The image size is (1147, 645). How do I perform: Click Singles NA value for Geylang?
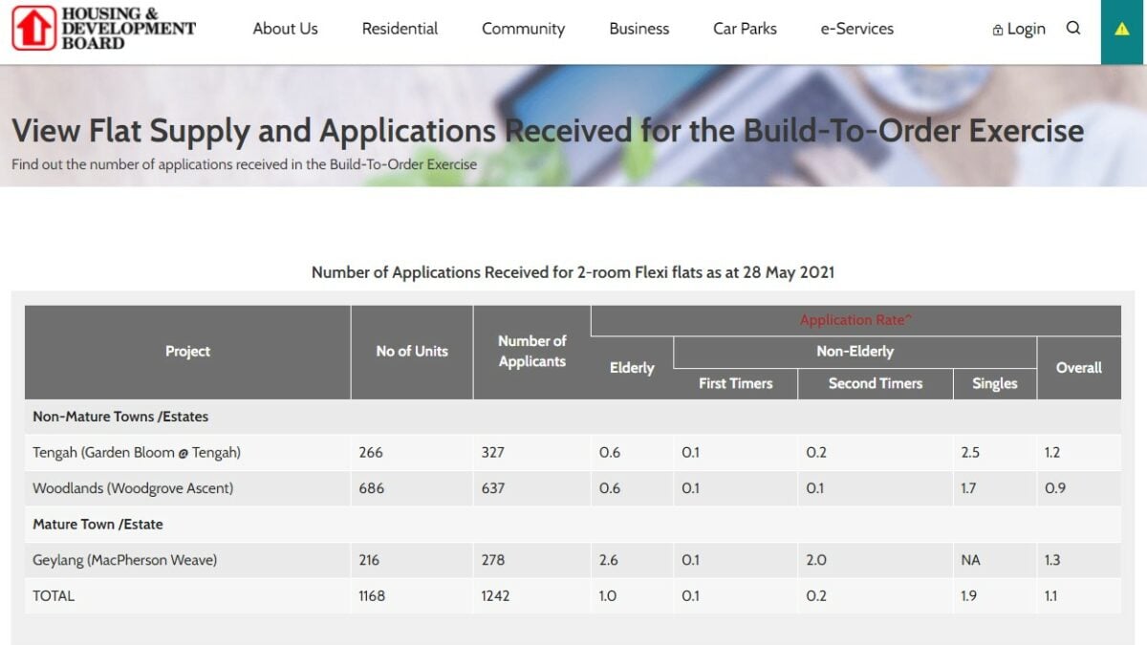971,560
